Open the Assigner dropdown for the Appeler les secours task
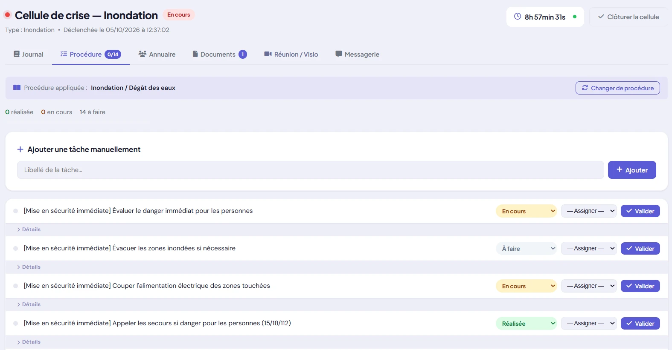Image resolution: width=672 pixels, height=350 pixels. (x=589, y=324)
